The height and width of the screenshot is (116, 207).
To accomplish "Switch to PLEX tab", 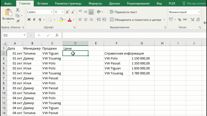I will [x=172, y=3].
